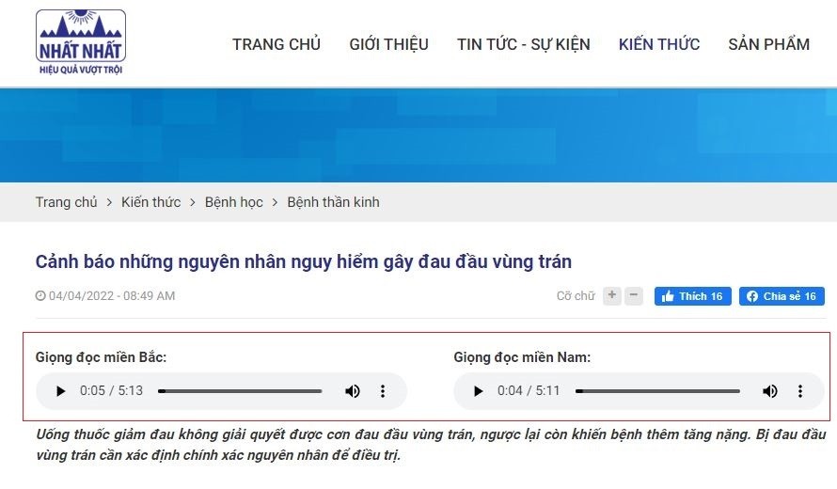Mute the miền Bắc audio player
This screenshot has height=489, width=837.
pos(353,391)
